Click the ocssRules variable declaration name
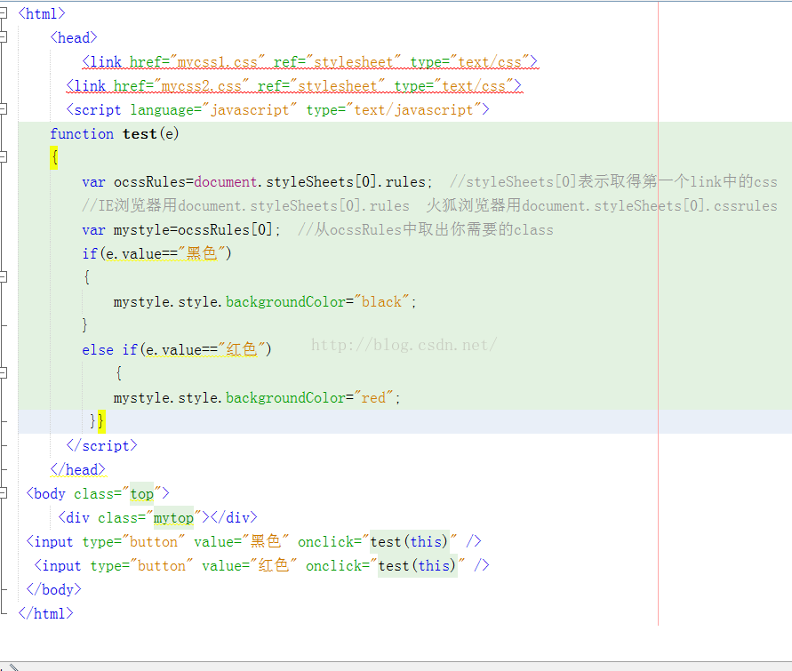The width and height of the screenshot is (792, 671). (x=150, y=182)
